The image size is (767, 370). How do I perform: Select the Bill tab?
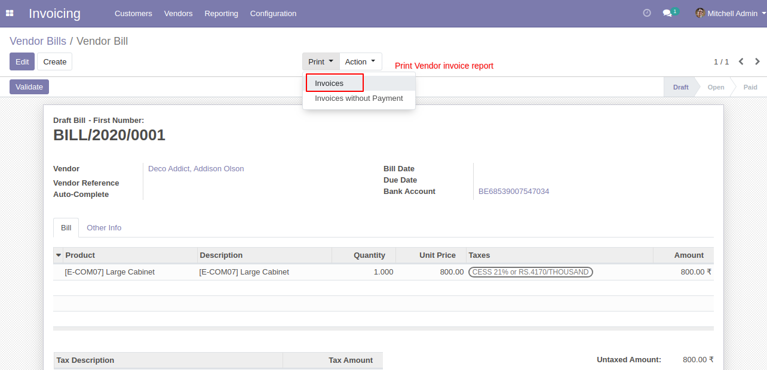(x=66, y=227)
